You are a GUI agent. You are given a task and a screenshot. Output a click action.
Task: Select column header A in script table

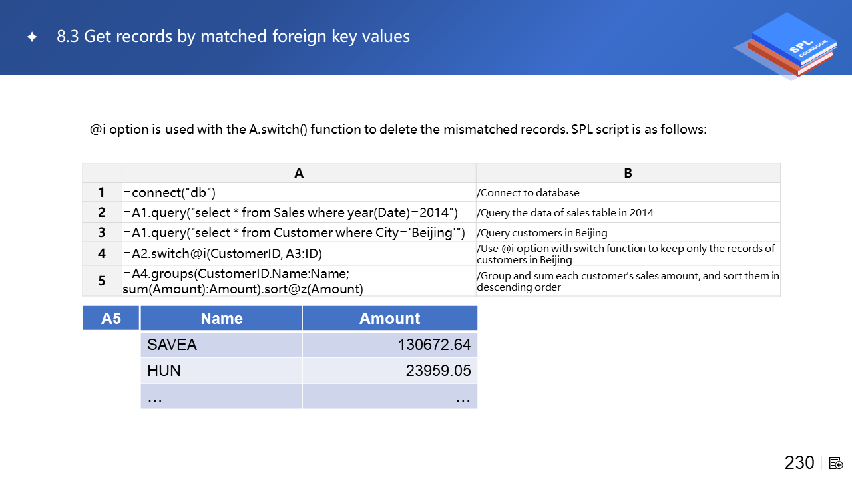(299, 173)
